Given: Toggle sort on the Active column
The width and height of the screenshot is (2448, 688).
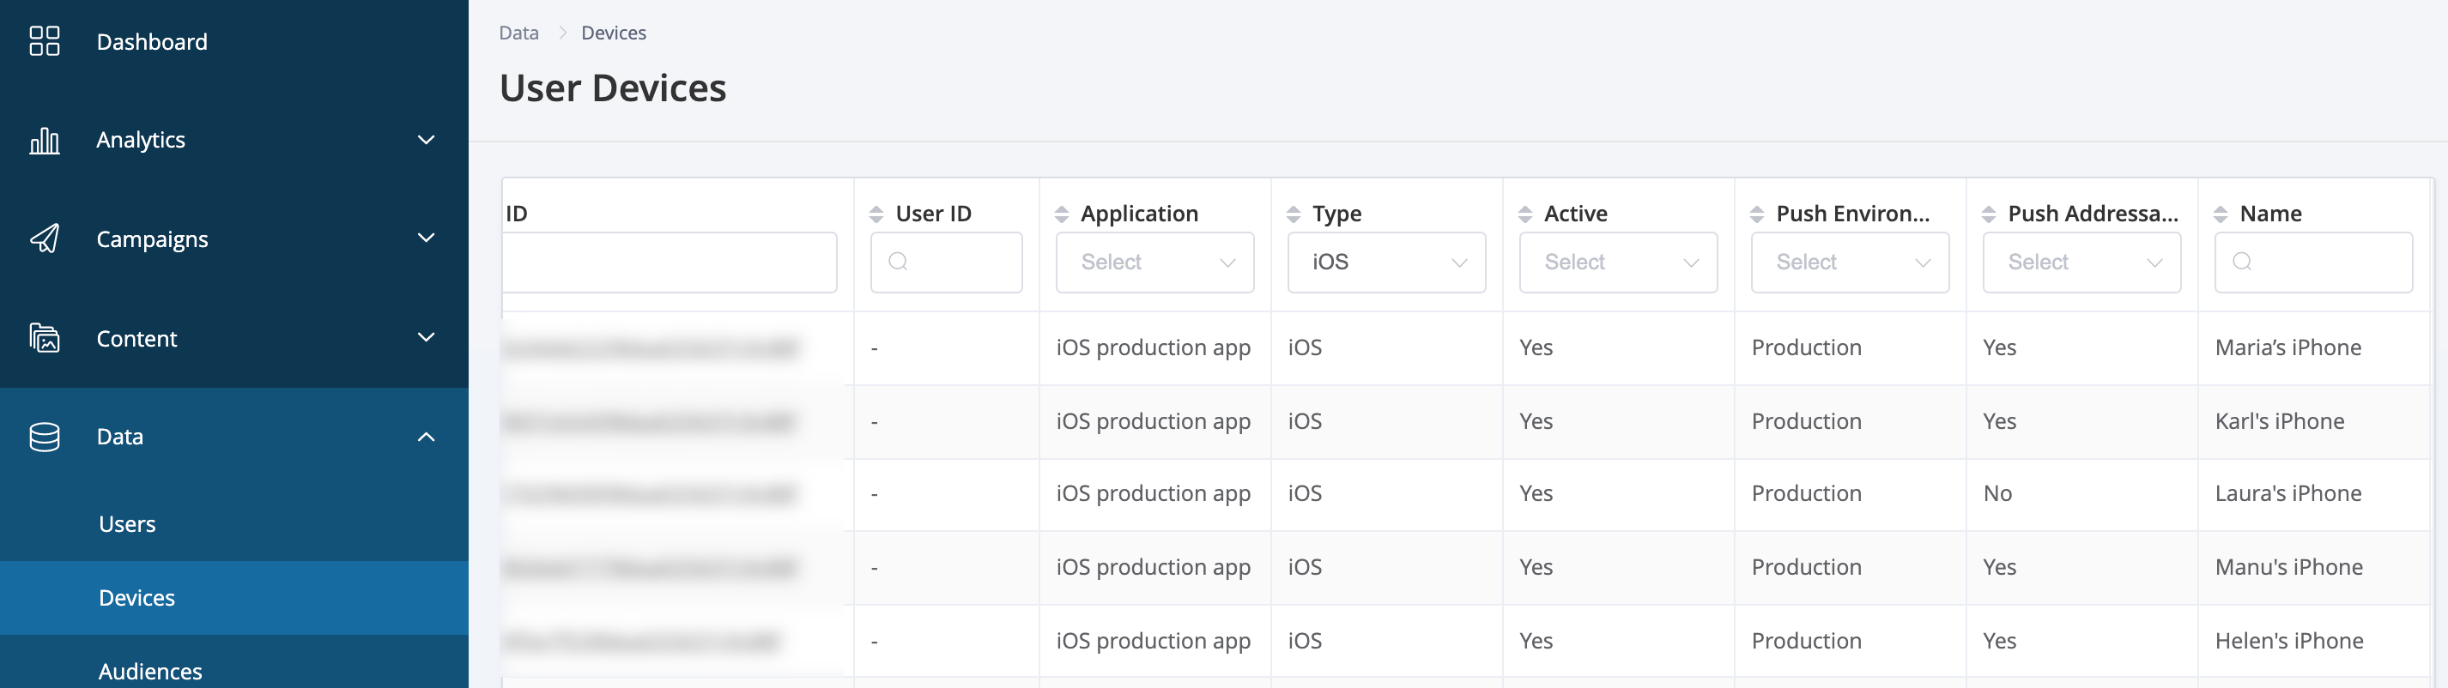Looking at the screenshot, I should 1525,214.
